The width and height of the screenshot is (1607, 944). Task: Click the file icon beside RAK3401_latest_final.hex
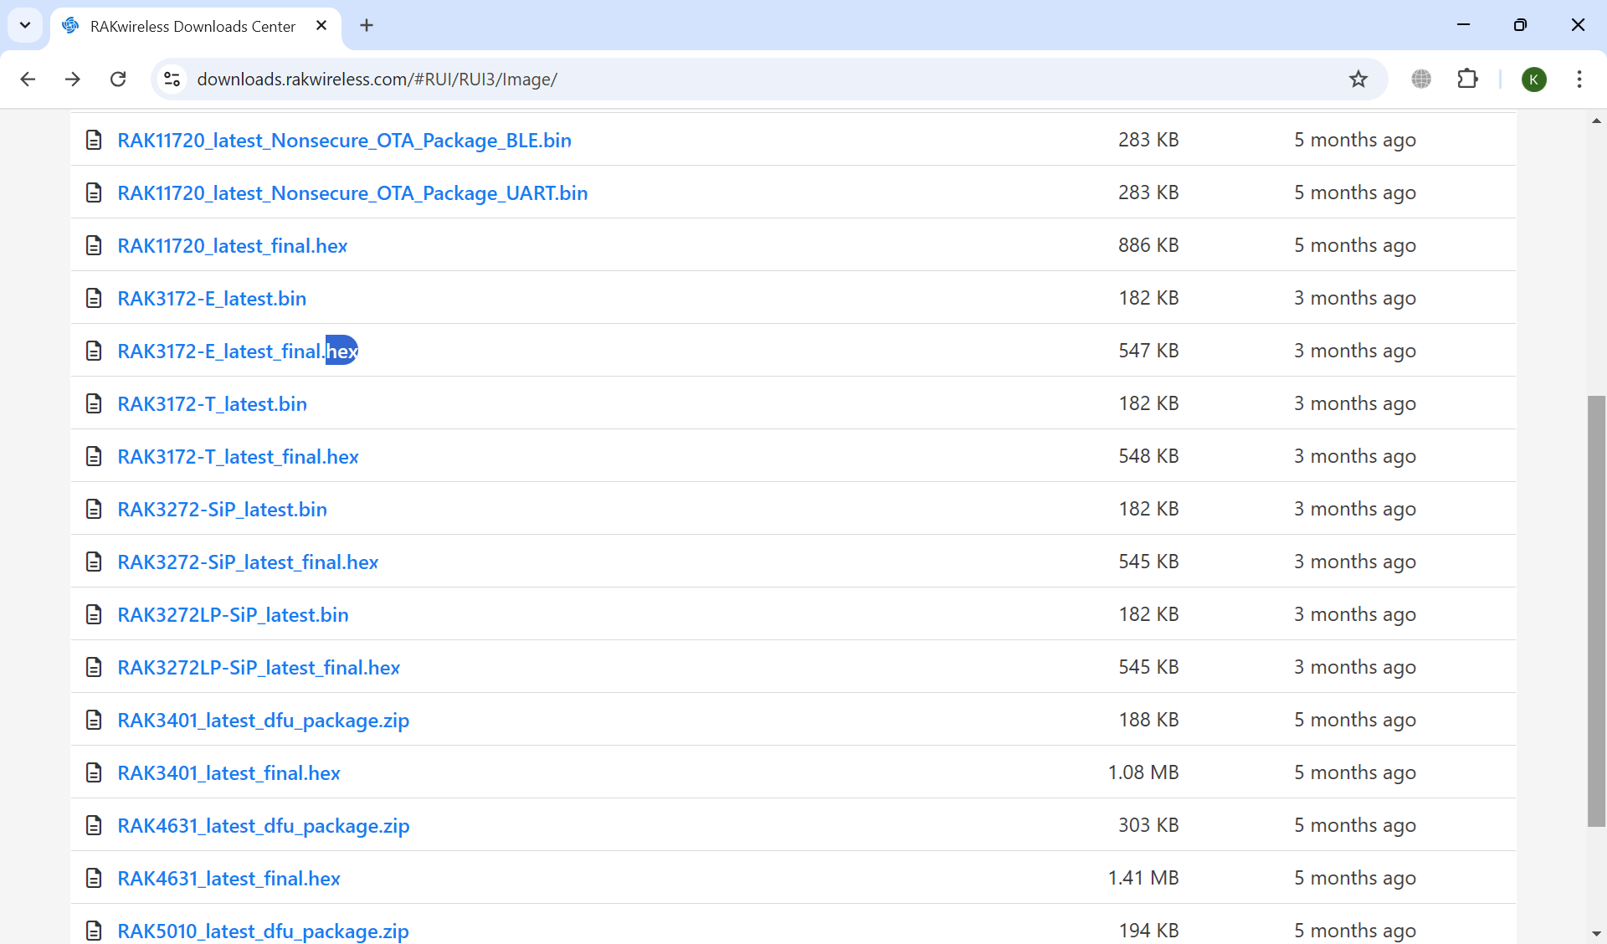[95, 772]
